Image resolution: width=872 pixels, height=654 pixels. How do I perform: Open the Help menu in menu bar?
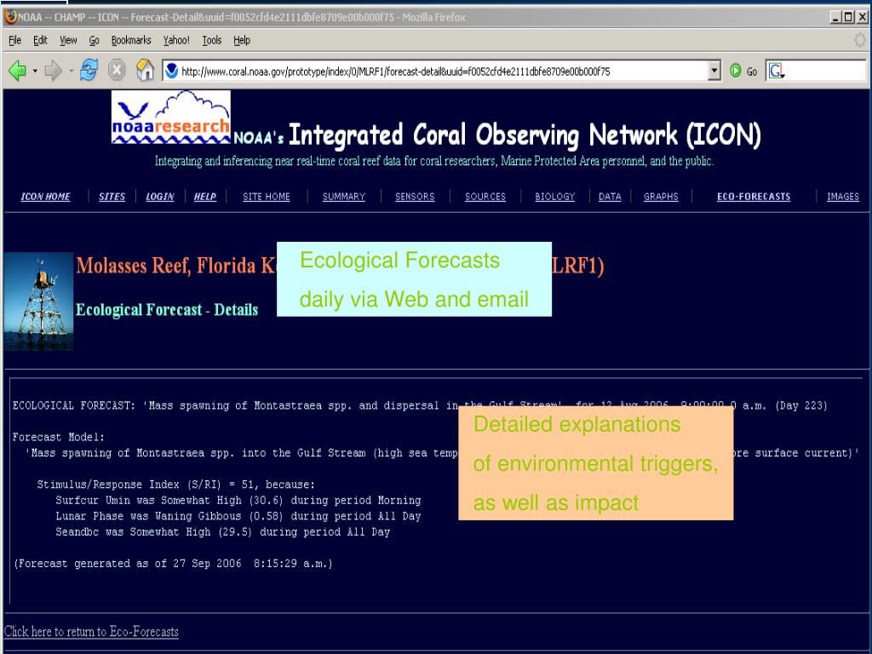coord(241,40)
